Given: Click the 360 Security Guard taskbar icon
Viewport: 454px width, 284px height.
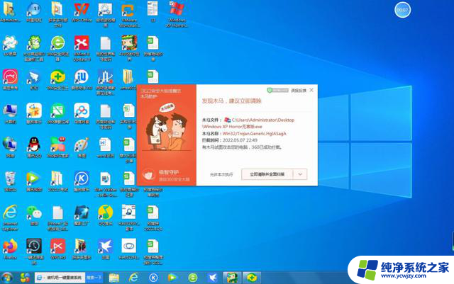Looking at the screenshot, I should point(252,278).
